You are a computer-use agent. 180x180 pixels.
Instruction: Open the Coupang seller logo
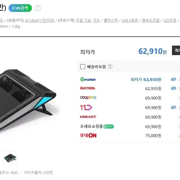click(x=88, y=97)
